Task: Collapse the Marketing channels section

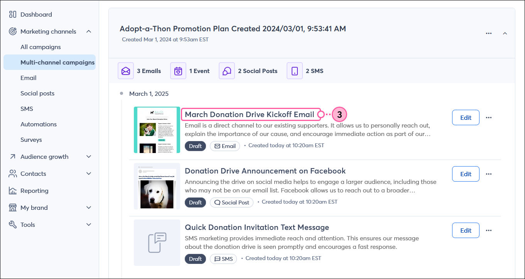Action: click(89, 31)
